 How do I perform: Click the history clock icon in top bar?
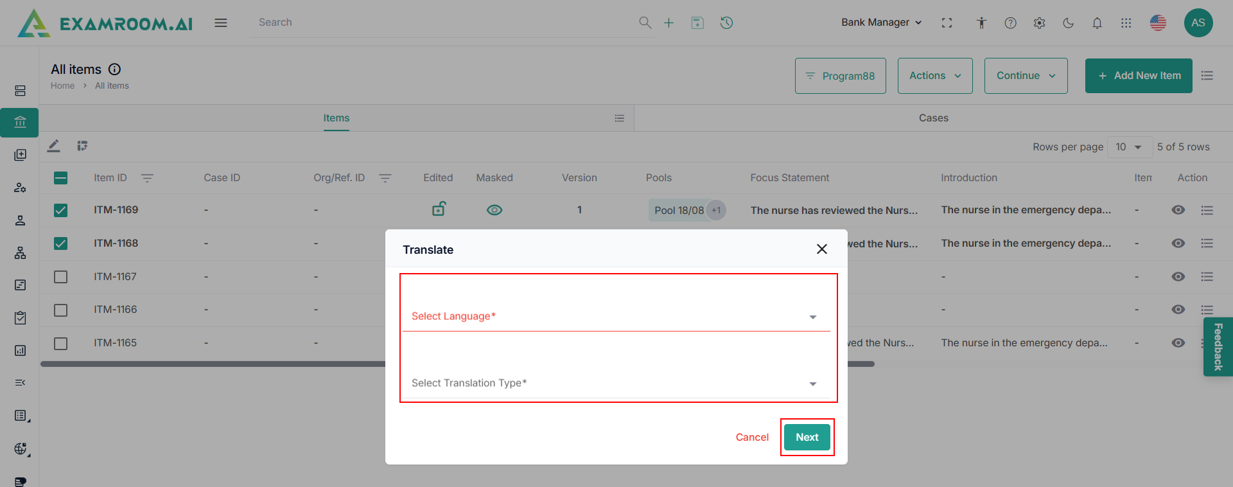726,23
